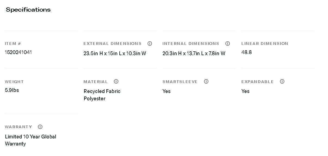This screenshot has height=156, width=328.
Task: Click the Specifications heading
Action: [x=28, y=10]
